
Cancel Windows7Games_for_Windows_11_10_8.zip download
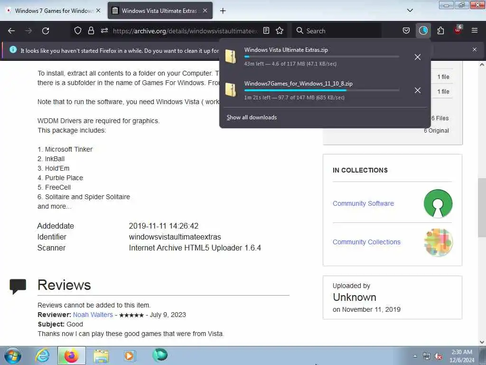(x=418, y=90)
